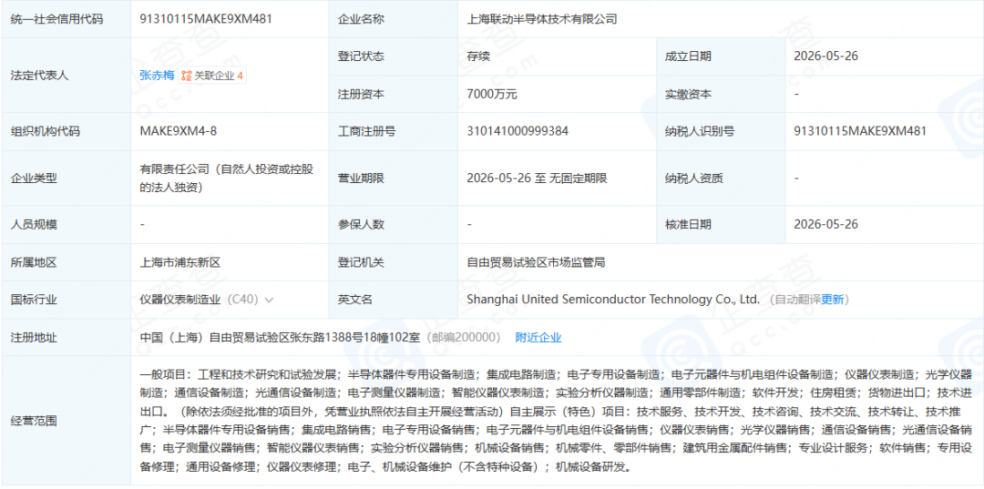
Task: Click registration authority 自由贸易试验区市场监管局
Action: pos(536,262)
